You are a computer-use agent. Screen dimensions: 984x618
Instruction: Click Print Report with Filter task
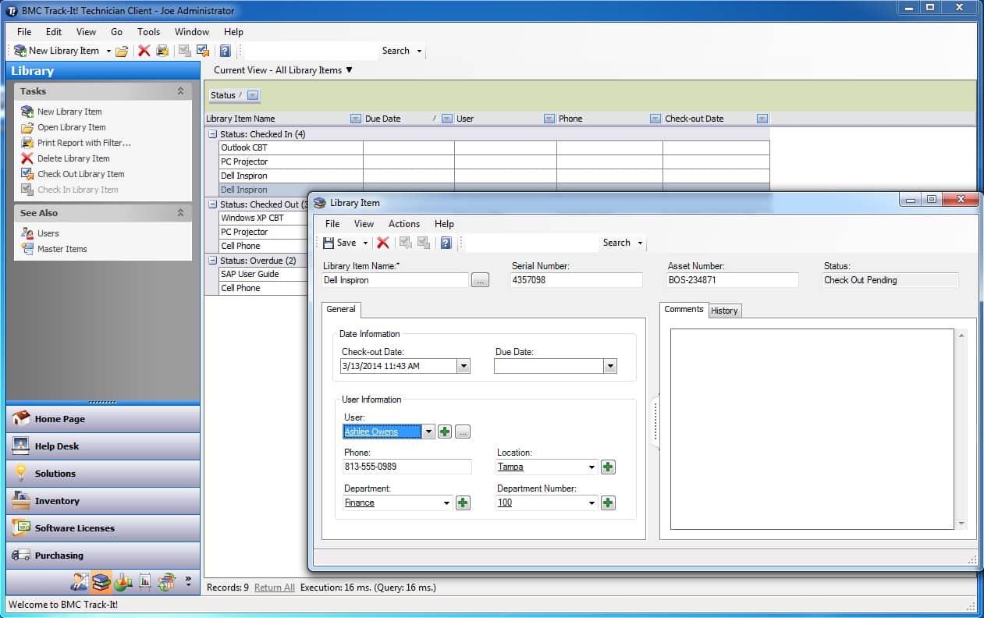(84, 143)
